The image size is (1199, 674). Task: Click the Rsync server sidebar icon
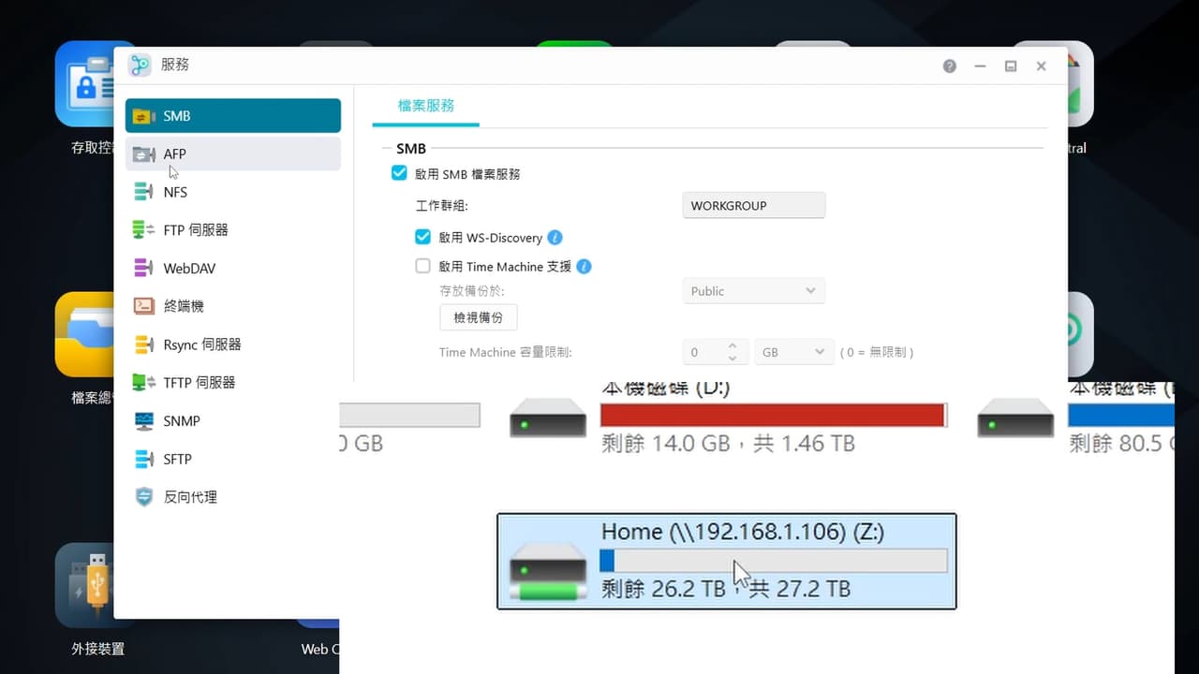143,344
